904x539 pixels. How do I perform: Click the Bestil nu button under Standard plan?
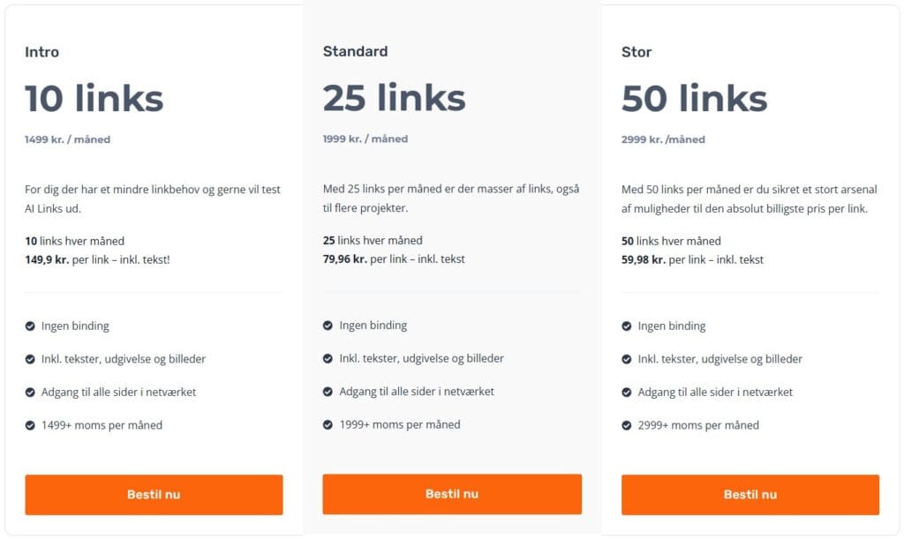(x=452, y=494)
